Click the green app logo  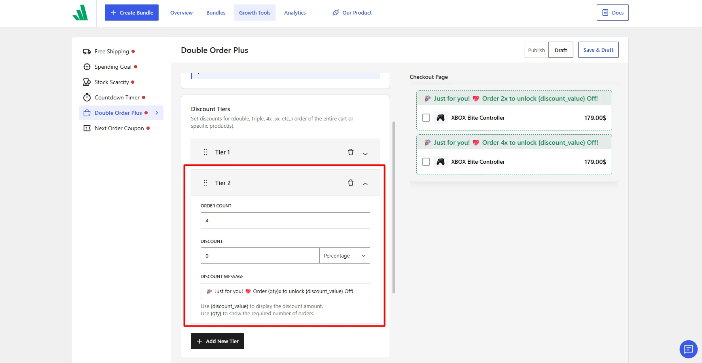[80, 13]
